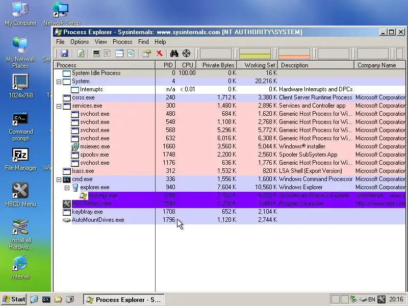Screen dimensions: 408x306
Task: Click the taskmgr.exe row icon
Action: (x=83, y=196)
